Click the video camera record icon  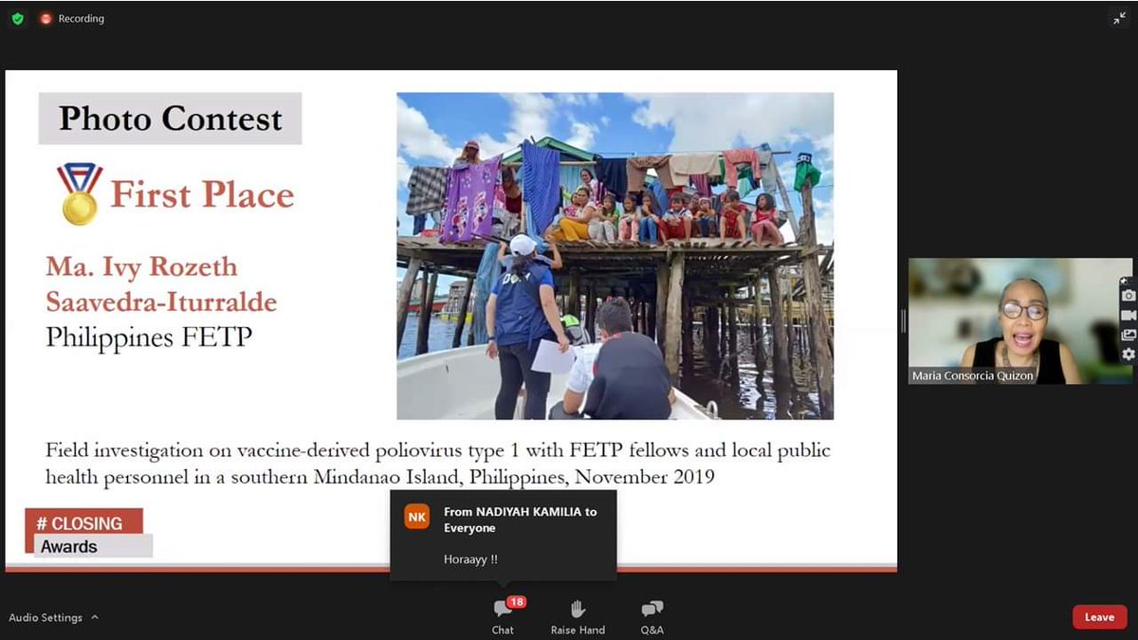1128,316
